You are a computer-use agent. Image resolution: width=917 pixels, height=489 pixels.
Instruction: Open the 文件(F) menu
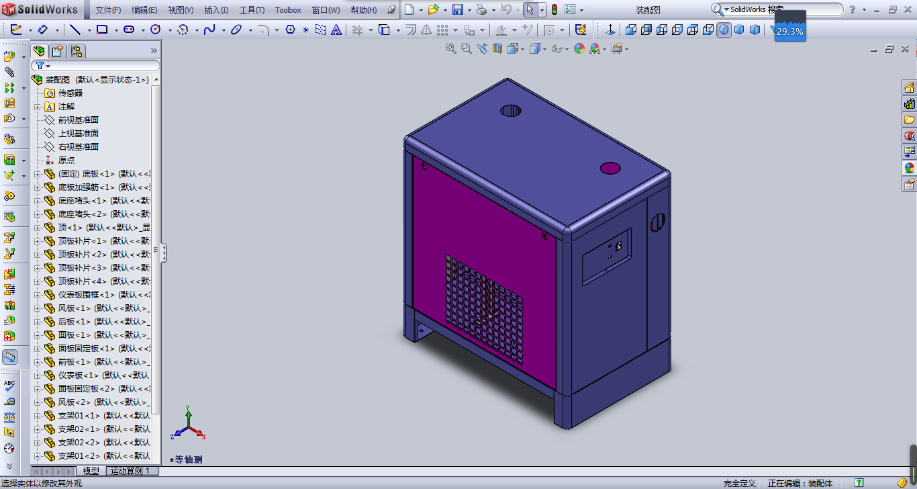pos(108,10)
